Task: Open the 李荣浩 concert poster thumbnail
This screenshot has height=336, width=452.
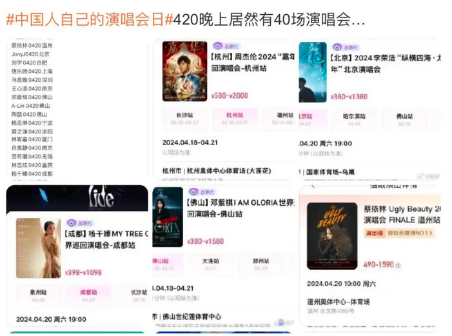Action: tap(313, 72)
